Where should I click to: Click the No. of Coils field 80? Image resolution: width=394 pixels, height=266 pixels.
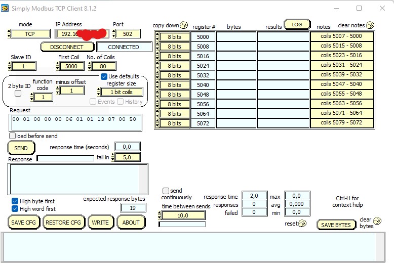point(103,66)
